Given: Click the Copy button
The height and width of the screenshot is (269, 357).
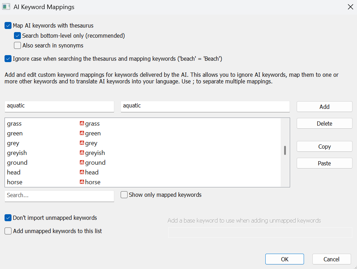Looking at the screenshot, I should pos(324,147).
